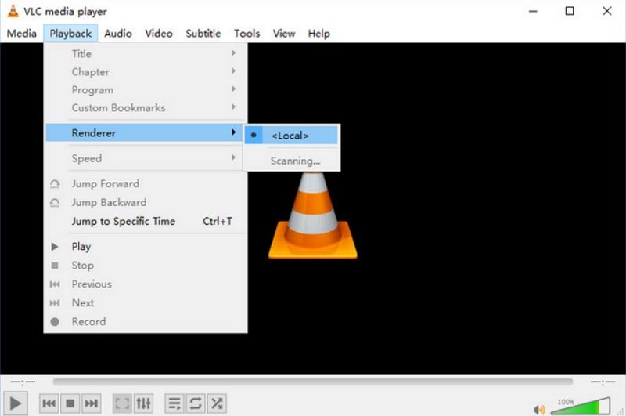
Task: Choose Play in the Playback menu
Action: pos(146,247)
